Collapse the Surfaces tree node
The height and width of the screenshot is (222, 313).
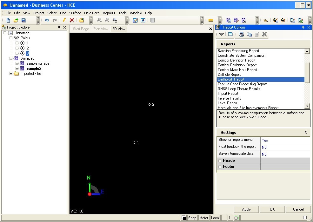11,58
